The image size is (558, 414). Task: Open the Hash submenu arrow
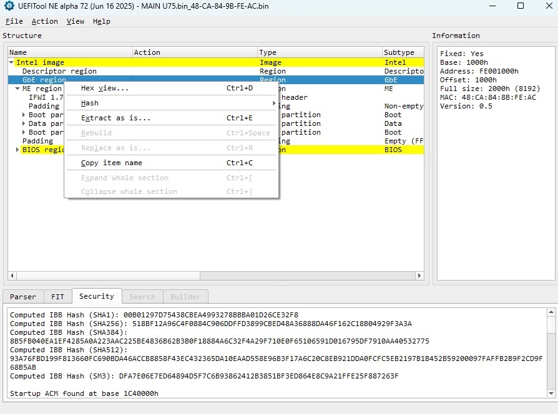[x=273, y=103]
